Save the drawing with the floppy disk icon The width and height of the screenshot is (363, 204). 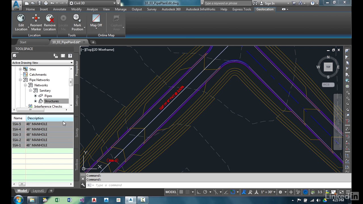click(39, 3)
